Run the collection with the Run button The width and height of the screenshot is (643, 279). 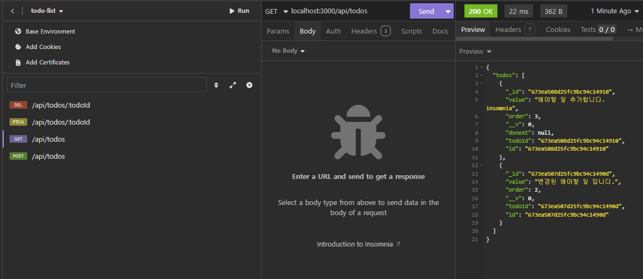239,11
